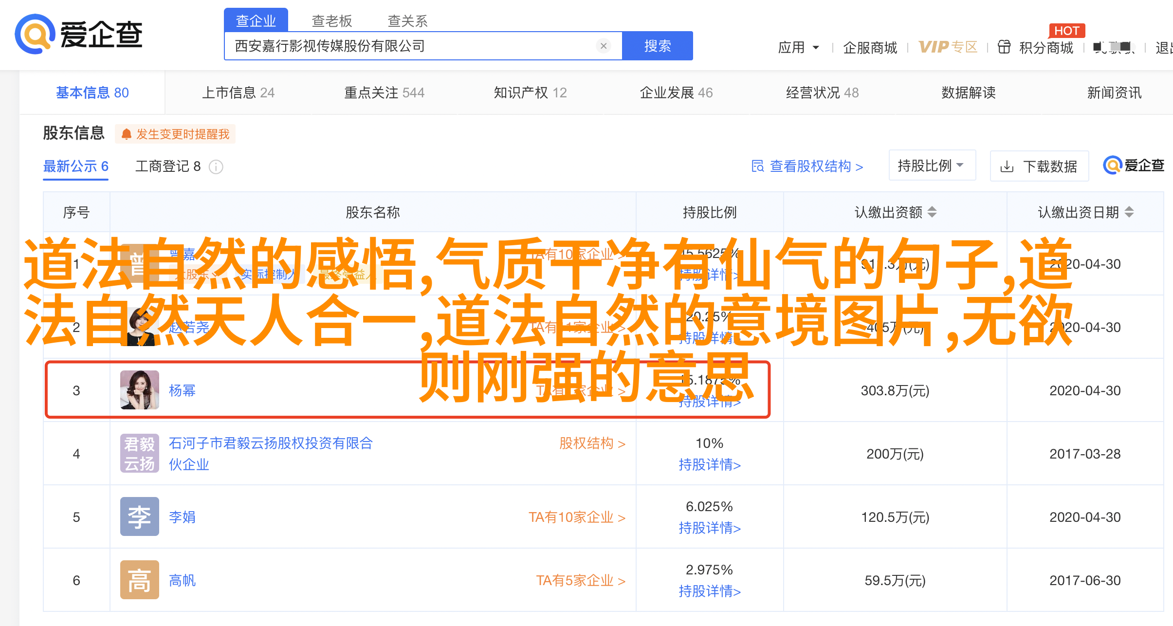The height and width of the screenshot is (626, 1173).
Task: Open 持股详情 under 10%
Action: click(x=710, y=465)
